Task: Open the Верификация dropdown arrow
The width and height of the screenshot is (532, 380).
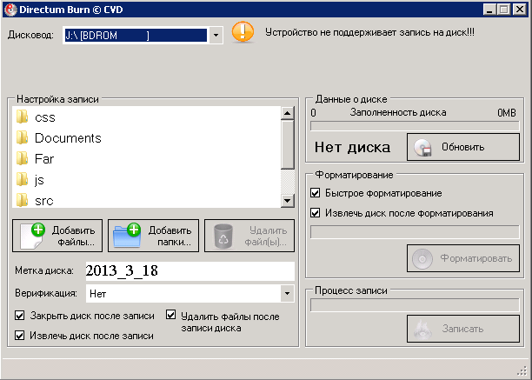Action: [287, 294]
